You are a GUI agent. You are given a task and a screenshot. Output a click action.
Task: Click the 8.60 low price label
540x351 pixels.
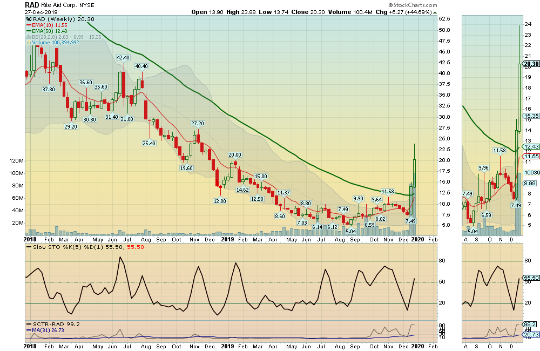point(280,216)
